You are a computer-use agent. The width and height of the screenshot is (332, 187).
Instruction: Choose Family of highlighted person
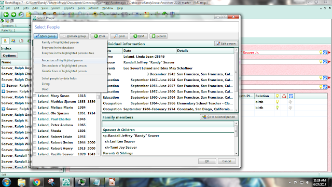pos(71,43)
